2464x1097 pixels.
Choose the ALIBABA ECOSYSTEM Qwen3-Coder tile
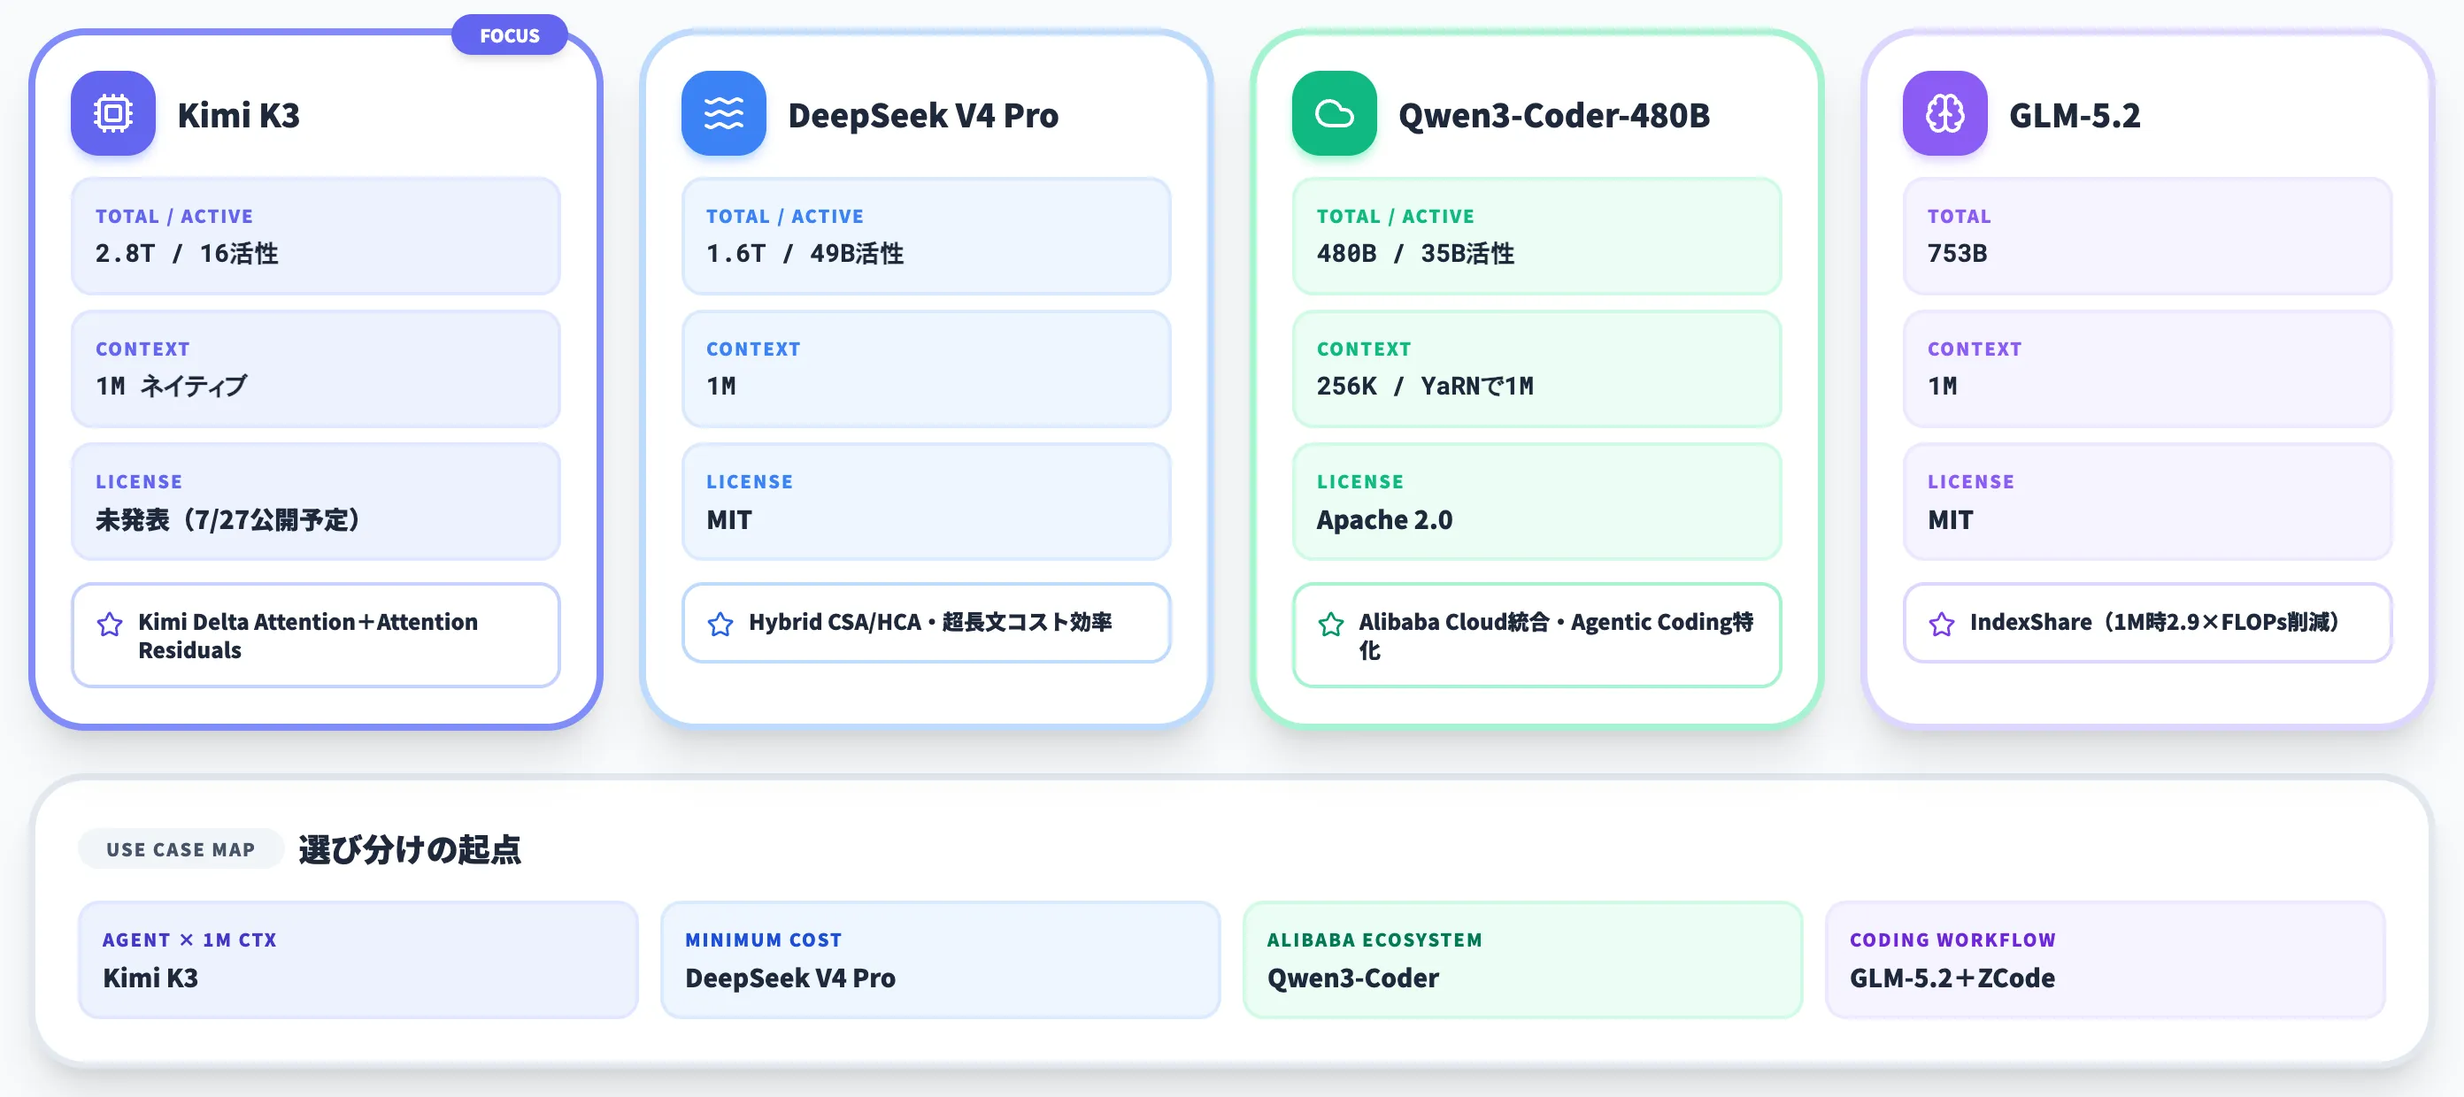(1523, 959)
